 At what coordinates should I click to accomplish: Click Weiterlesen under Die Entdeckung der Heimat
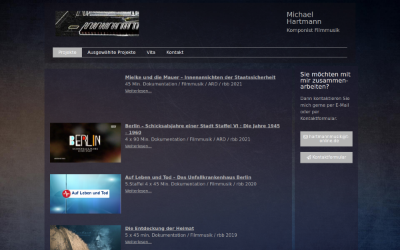pyautogui.click(x=138, y=242)
